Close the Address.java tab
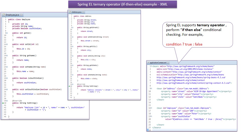Image resolution: width=241 pixels, height=132 pixels. tap(83, 12)
